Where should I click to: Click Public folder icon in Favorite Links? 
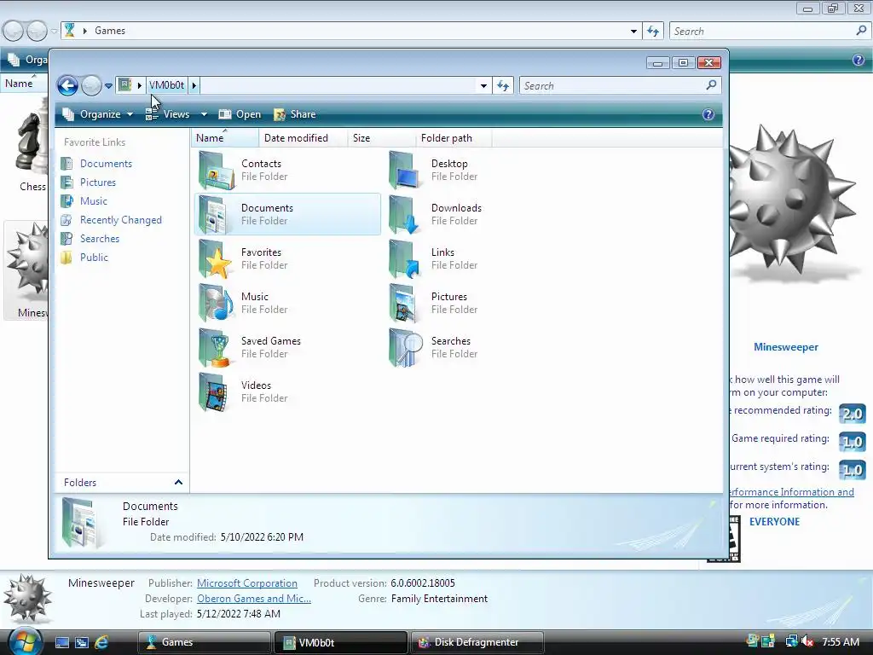[x=66, y=258]
